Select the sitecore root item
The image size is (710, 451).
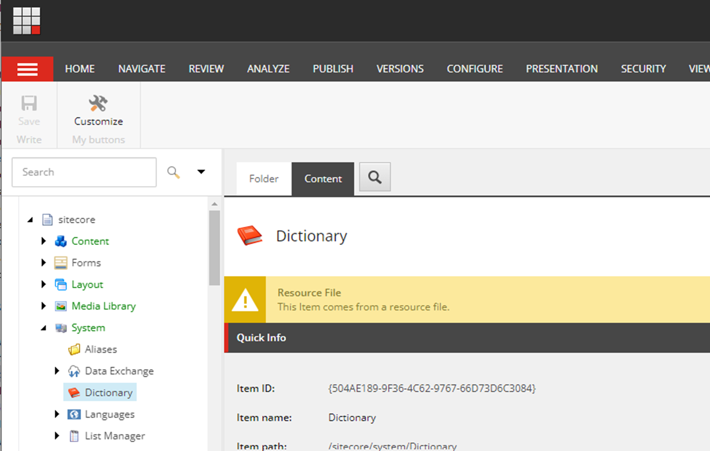point(77,219)
